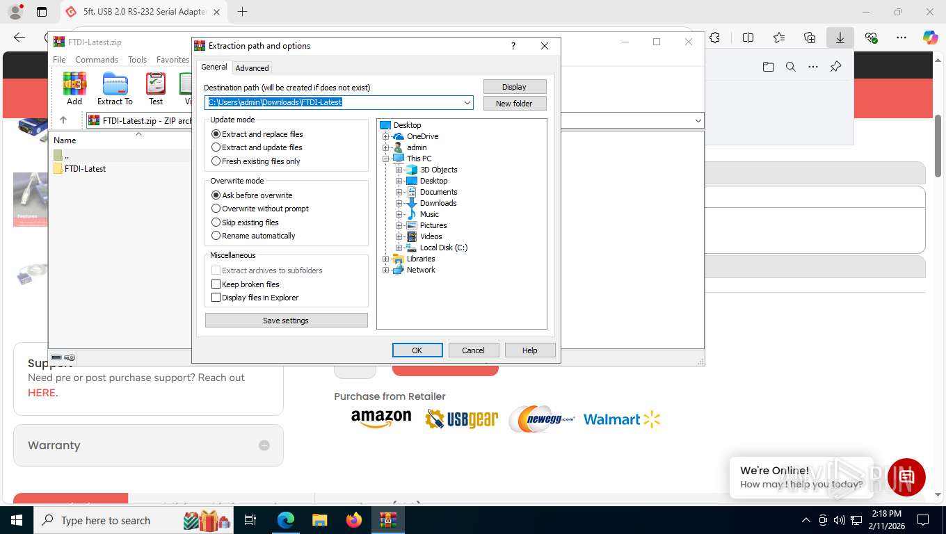Click Cancel in extraction dialog
Viewport: 946px width, 534px height.
click(474, 350)
